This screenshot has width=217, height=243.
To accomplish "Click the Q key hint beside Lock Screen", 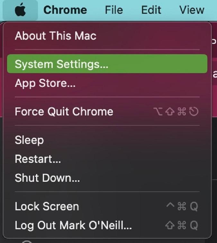I will pyautogui.click(x=194, y=206).
